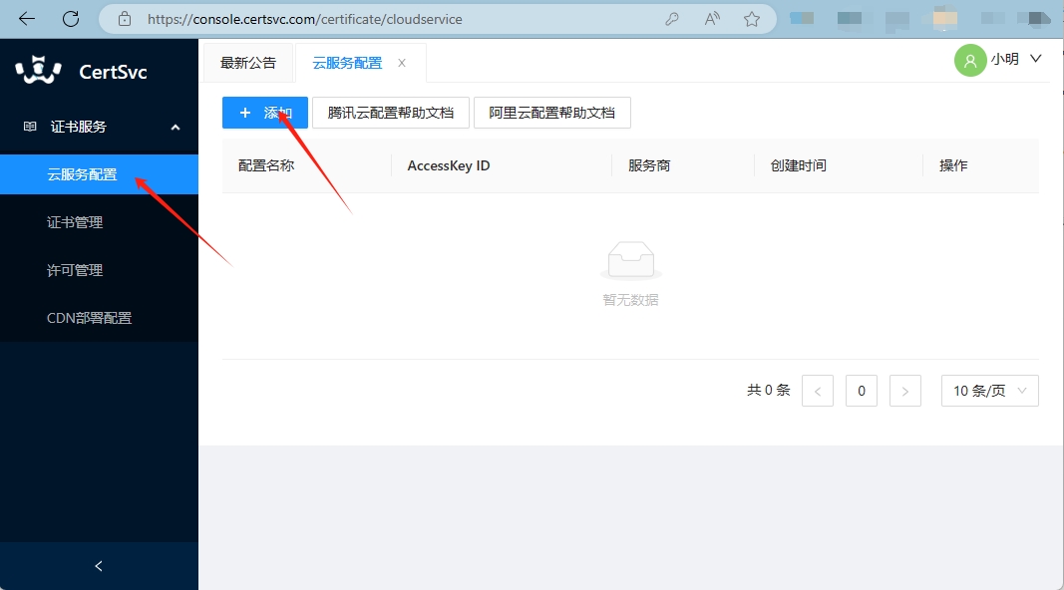The image size is (1064, 590).
Task: Close the 云服务配置 tab
Action: pos(401,62)
